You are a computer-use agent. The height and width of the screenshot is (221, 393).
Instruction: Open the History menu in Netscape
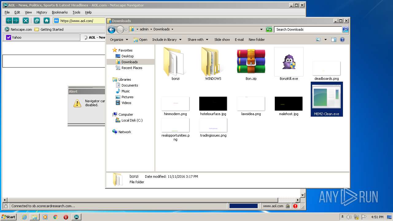coord(42,12)
